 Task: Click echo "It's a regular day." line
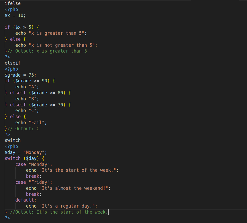[x=62, y=206]
